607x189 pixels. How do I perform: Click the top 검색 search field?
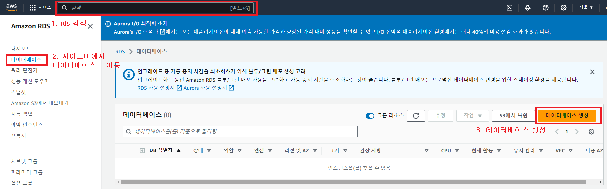click(156, 8)
